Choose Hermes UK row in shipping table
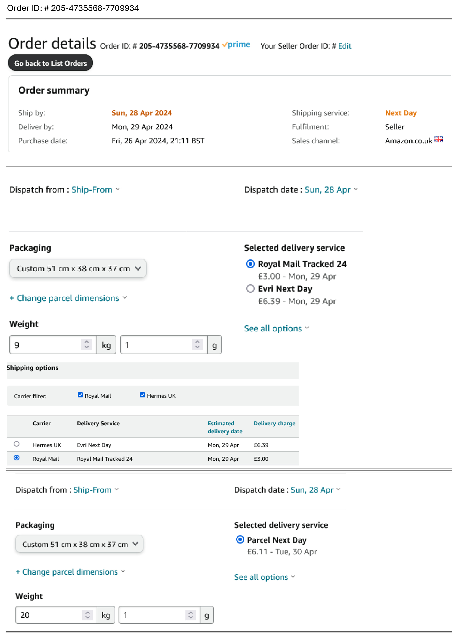Screen dimensions: 464x635 click(16, 444)
